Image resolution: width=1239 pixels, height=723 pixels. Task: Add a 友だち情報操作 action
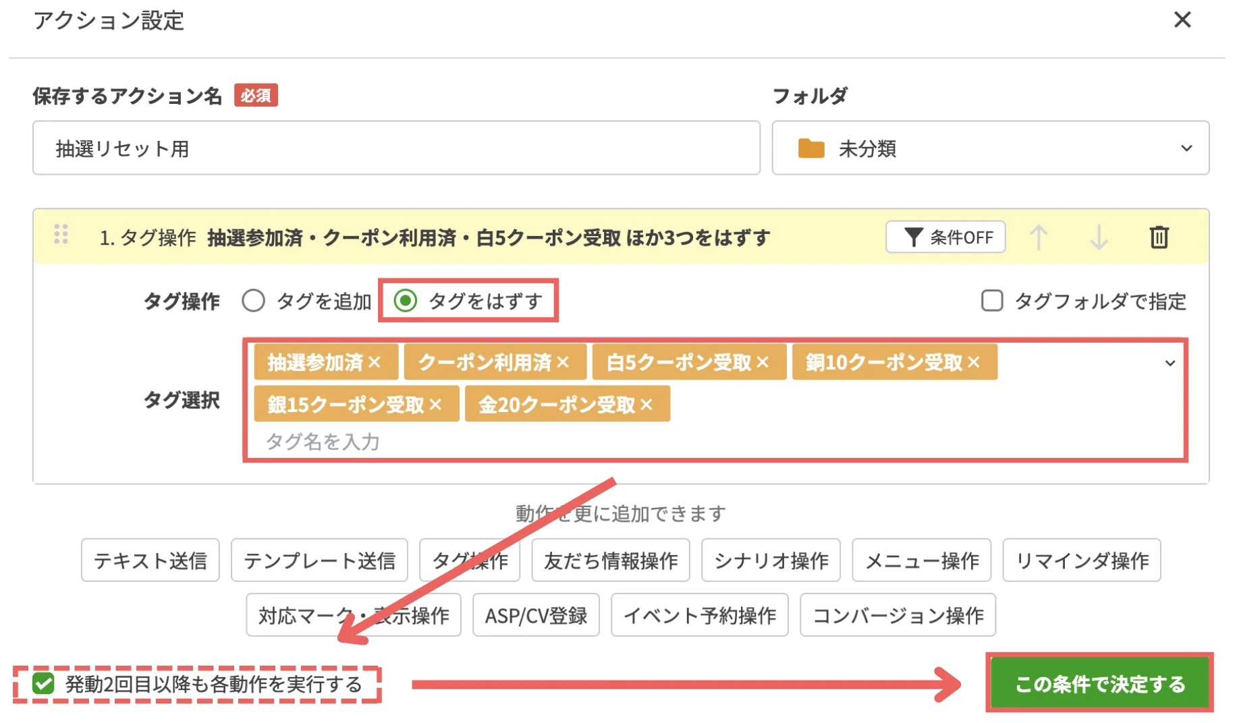(x=611, y=560)
